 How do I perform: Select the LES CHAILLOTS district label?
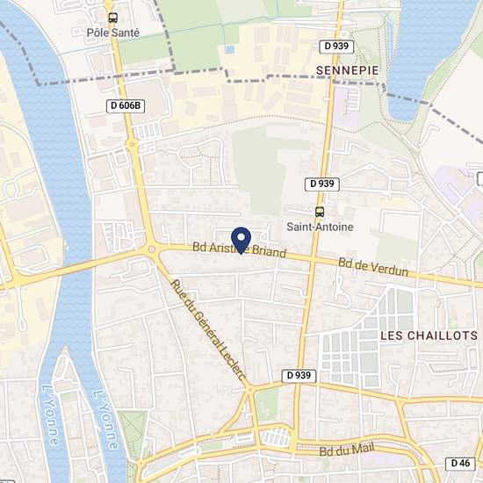click(429, 335)
